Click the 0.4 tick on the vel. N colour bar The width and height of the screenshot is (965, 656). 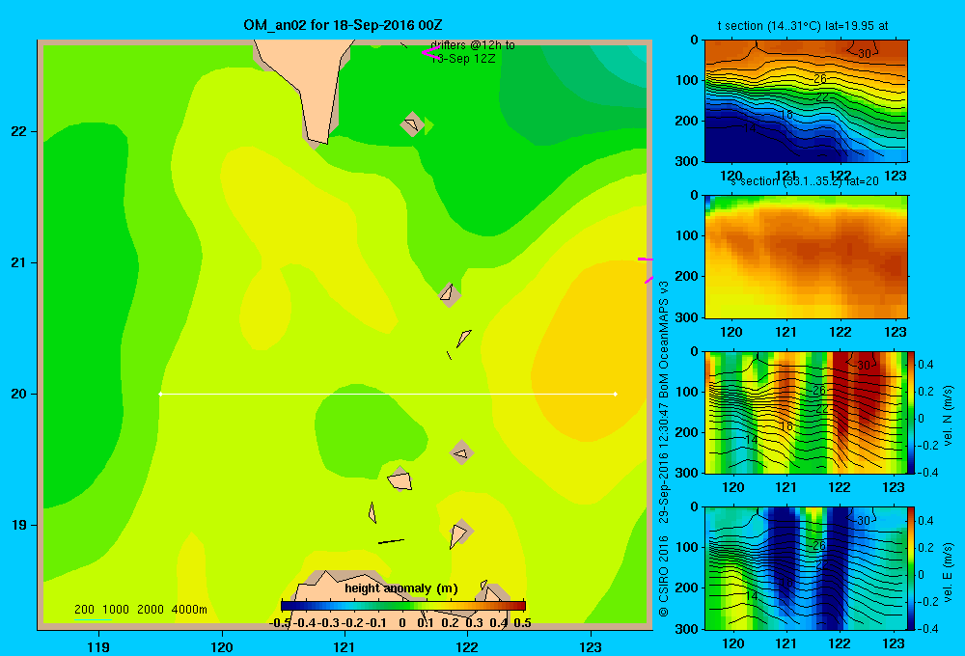point(925,365)
